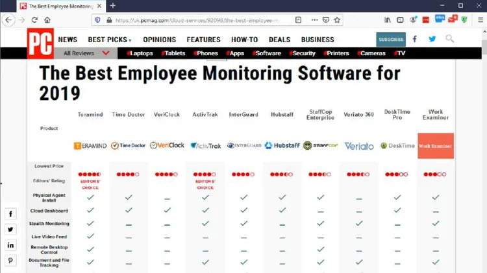Image resolution: width=487 pixels, height=273 pixels.
Task: Click the VeriClock logo
Action: [x=167, y=145]
